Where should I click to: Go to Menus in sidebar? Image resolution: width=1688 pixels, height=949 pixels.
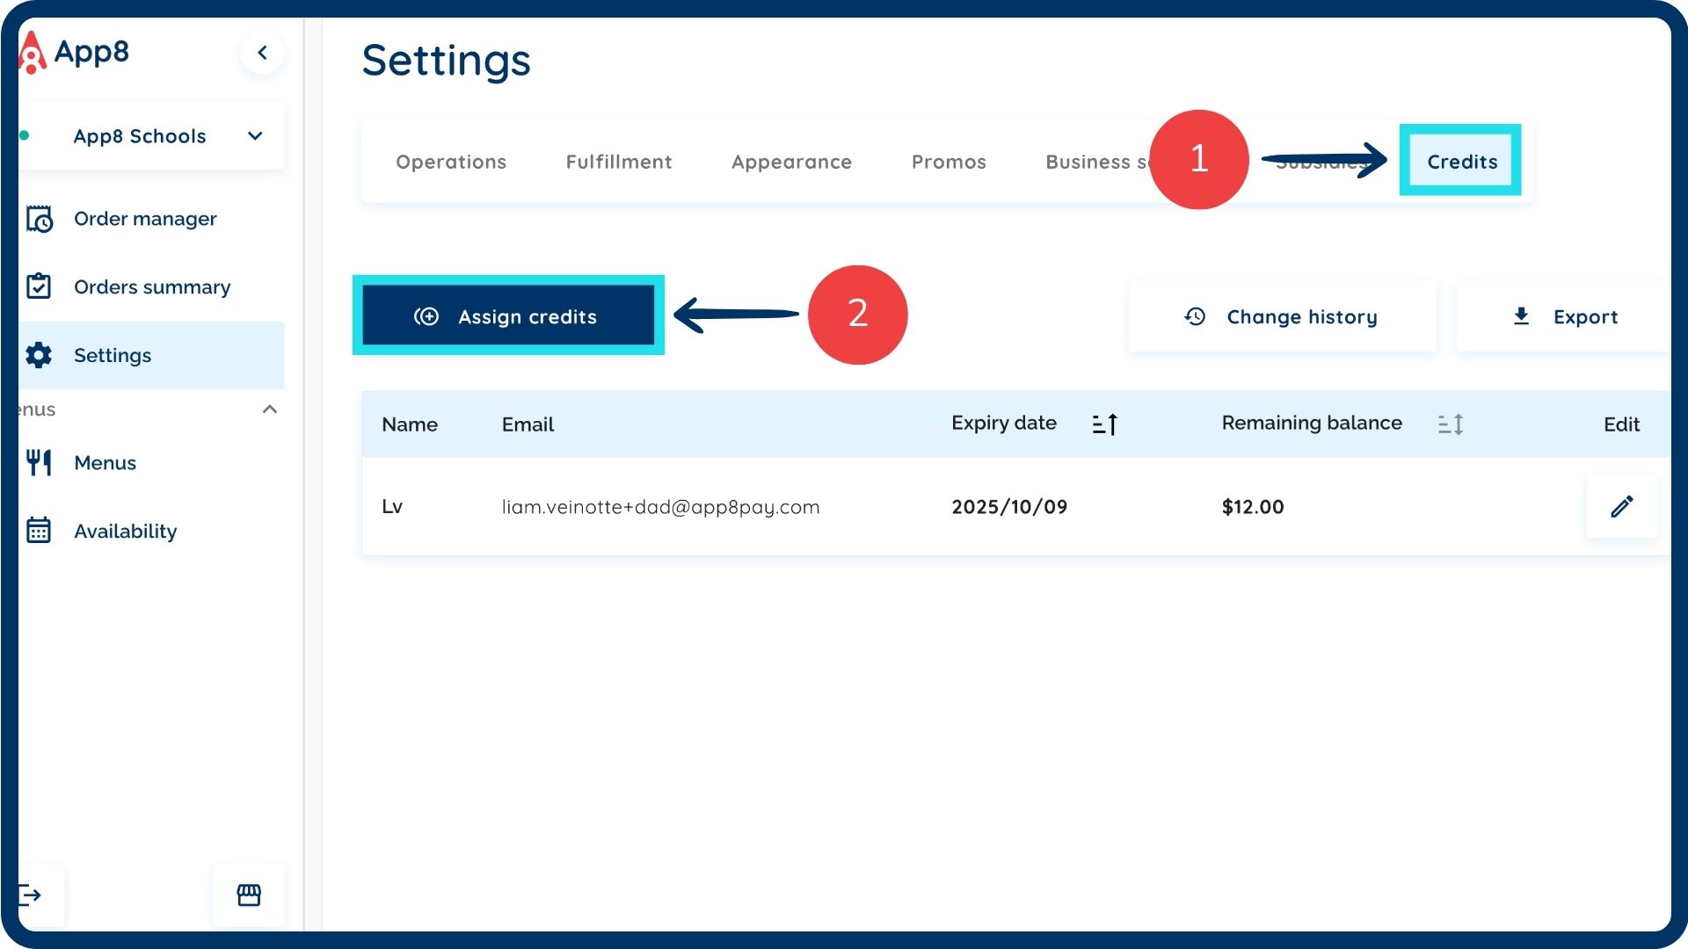click(105, 463)
